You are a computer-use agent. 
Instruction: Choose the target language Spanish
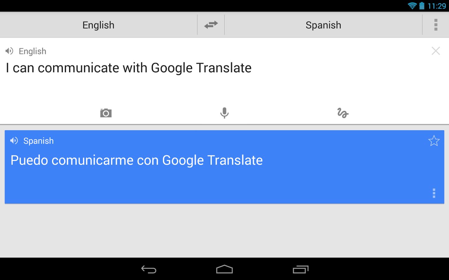[323, 25]
